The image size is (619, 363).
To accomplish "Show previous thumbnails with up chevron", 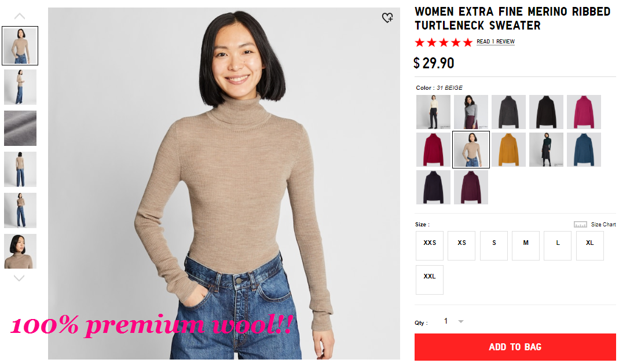I will click(x=19, y=16).
